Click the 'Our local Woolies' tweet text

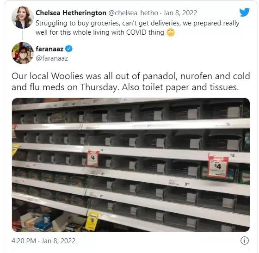tap(130, 81)
